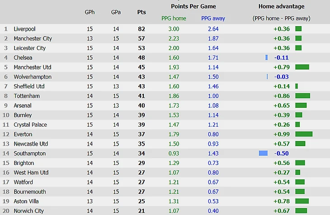The height and width of the screenshot is (215, 330).
Task: Click Everton's green home advantage bar
Action: tap(304, 134)
